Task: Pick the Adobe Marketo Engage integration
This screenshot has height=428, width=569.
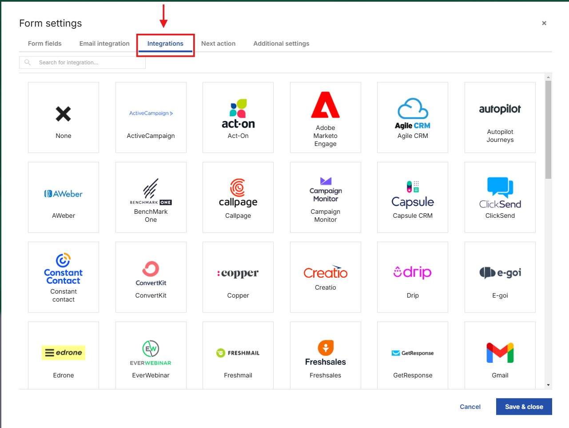Action: (325, 118)
